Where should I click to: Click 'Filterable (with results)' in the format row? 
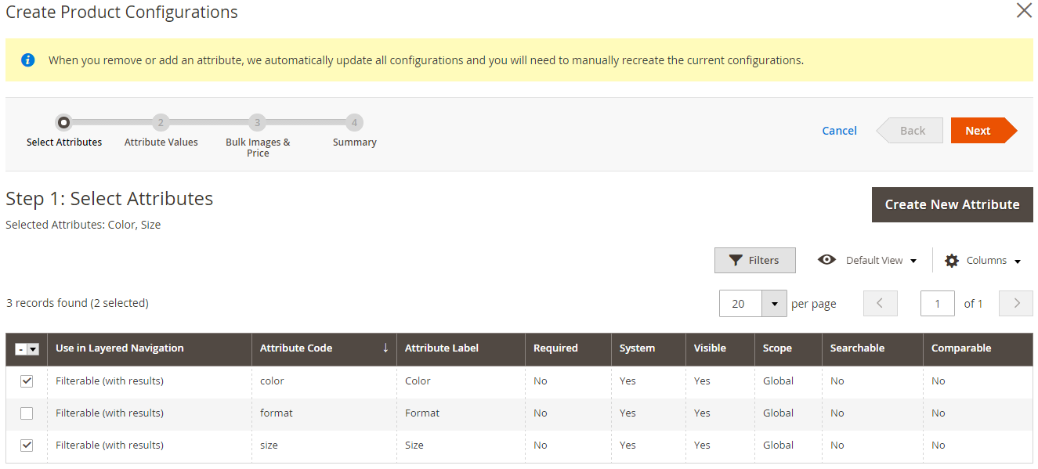[x=110, y=413]
